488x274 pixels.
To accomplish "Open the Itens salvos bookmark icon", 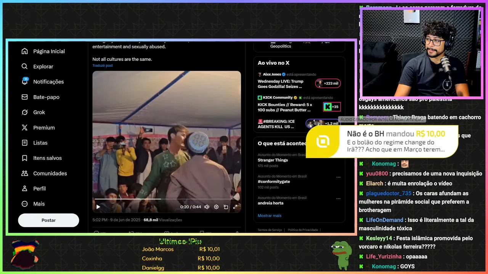I will point(25,158).
